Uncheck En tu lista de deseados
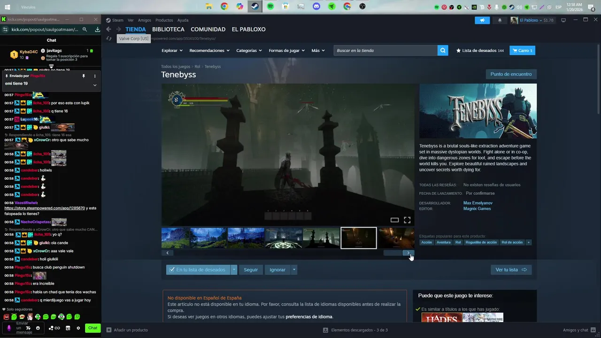 click(x=198, y=270)
